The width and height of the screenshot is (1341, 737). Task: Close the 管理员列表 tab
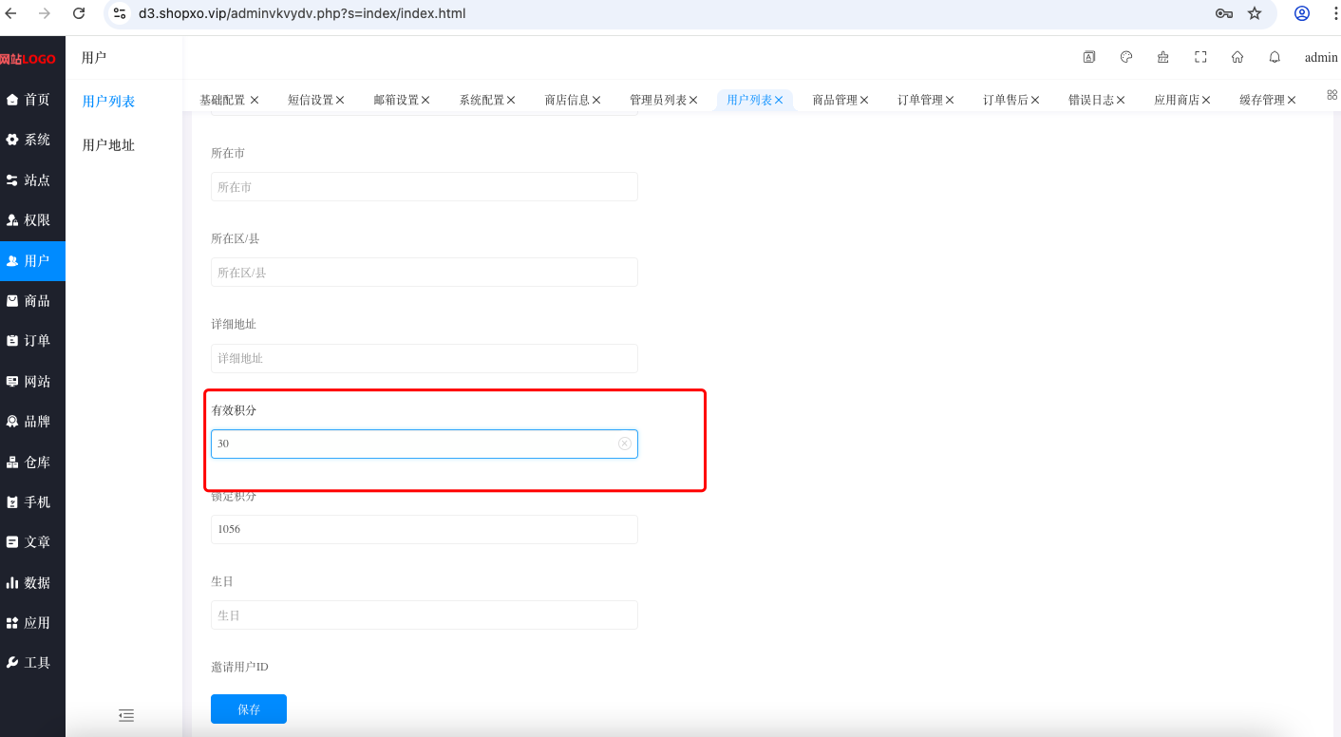click(693, 100)
